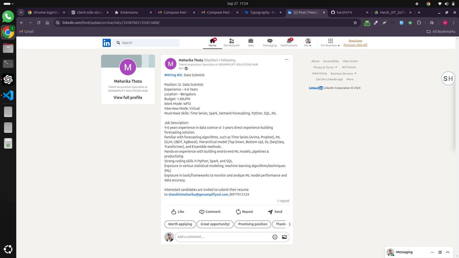Open My Network in LinkedIn navbar

pyautogui.click(x=231, y=42)
